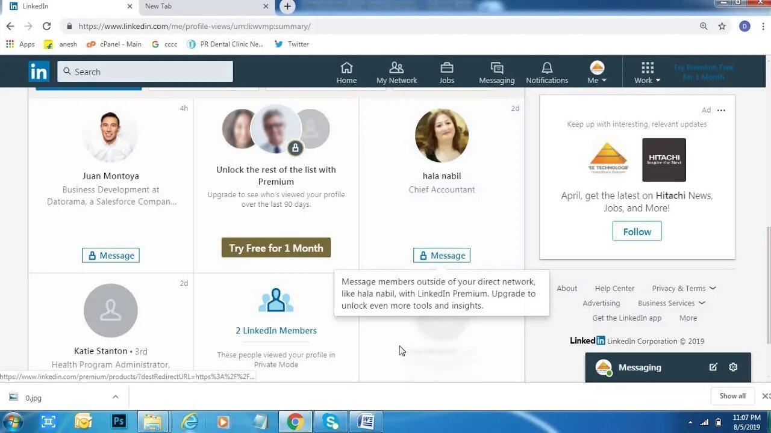
Task: Open Katie Stanton's name link
Action: [101, 351]
